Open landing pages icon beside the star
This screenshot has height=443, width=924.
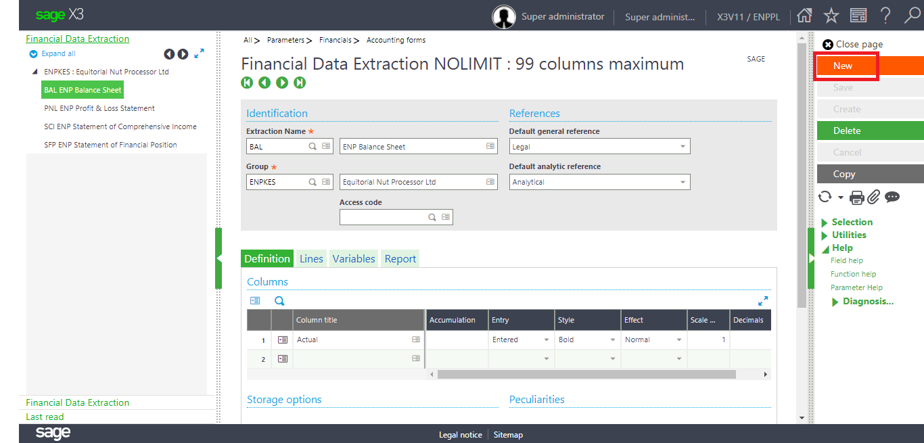858,14
